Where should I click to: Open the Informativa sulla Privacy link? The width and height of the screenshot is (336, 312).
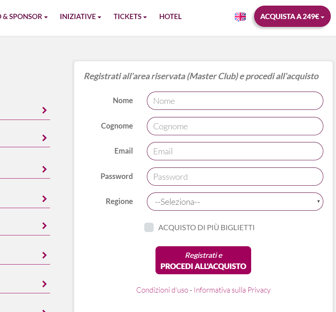coord(232,290)
